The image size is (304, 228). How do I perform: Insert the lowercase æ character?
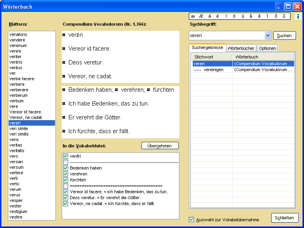pyautogui.click(x=193, y=17)
